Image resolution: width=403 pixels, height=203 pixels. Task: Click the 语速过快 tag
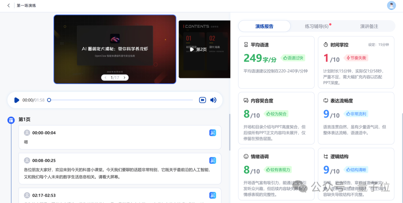[293, 58]
